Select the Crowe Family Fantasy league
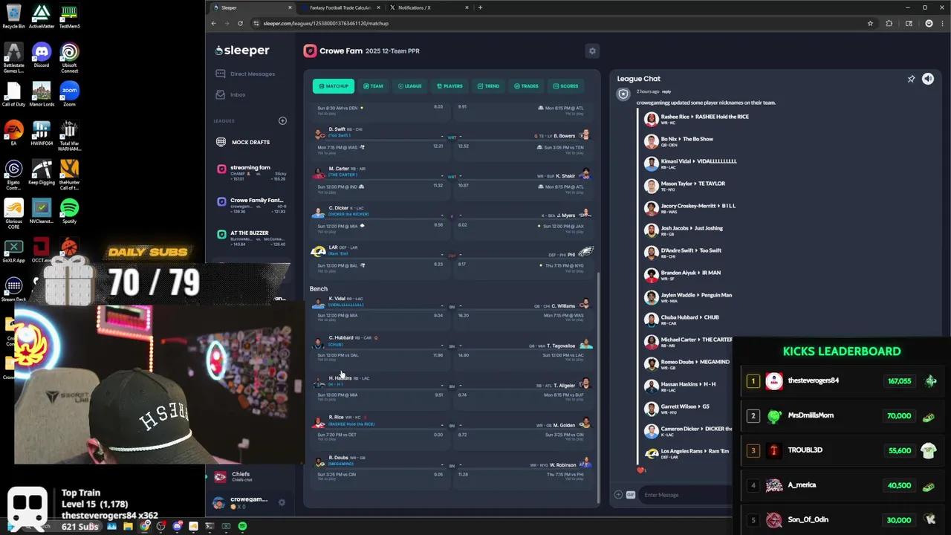The image size is (951, 535). click(x=251, y=204)
